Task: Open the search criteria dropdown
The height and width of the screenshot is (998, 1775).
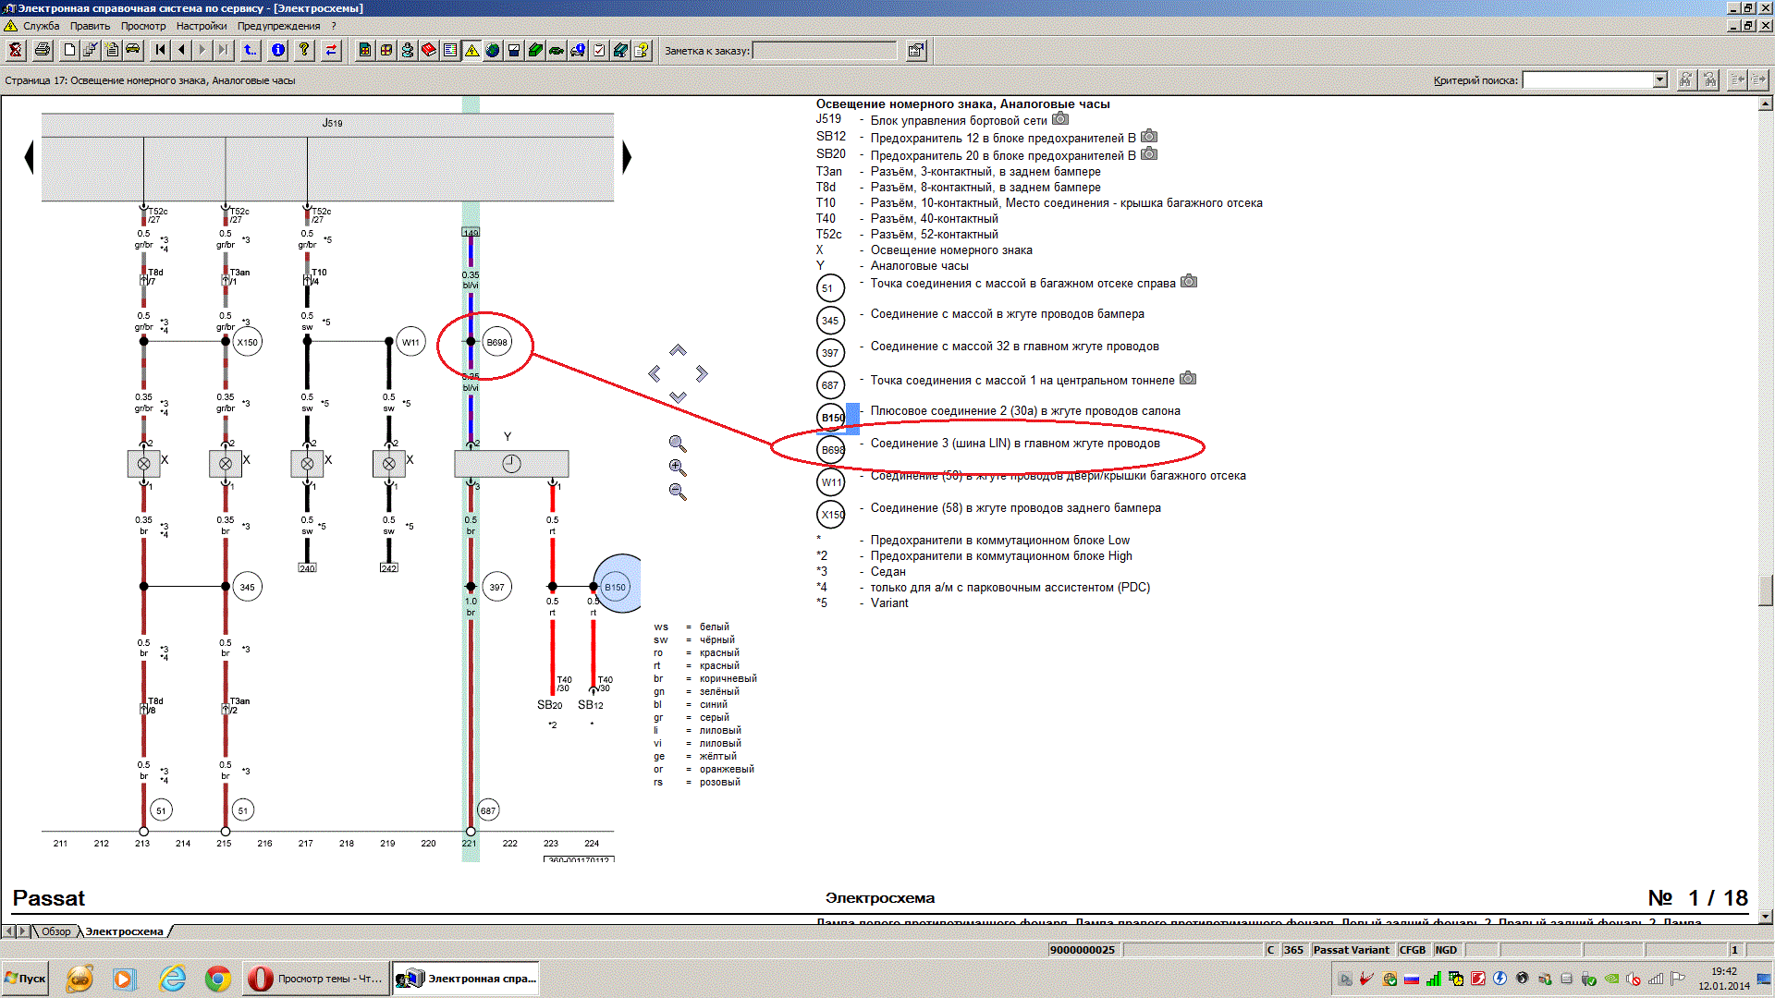Action: (1659, 79)
